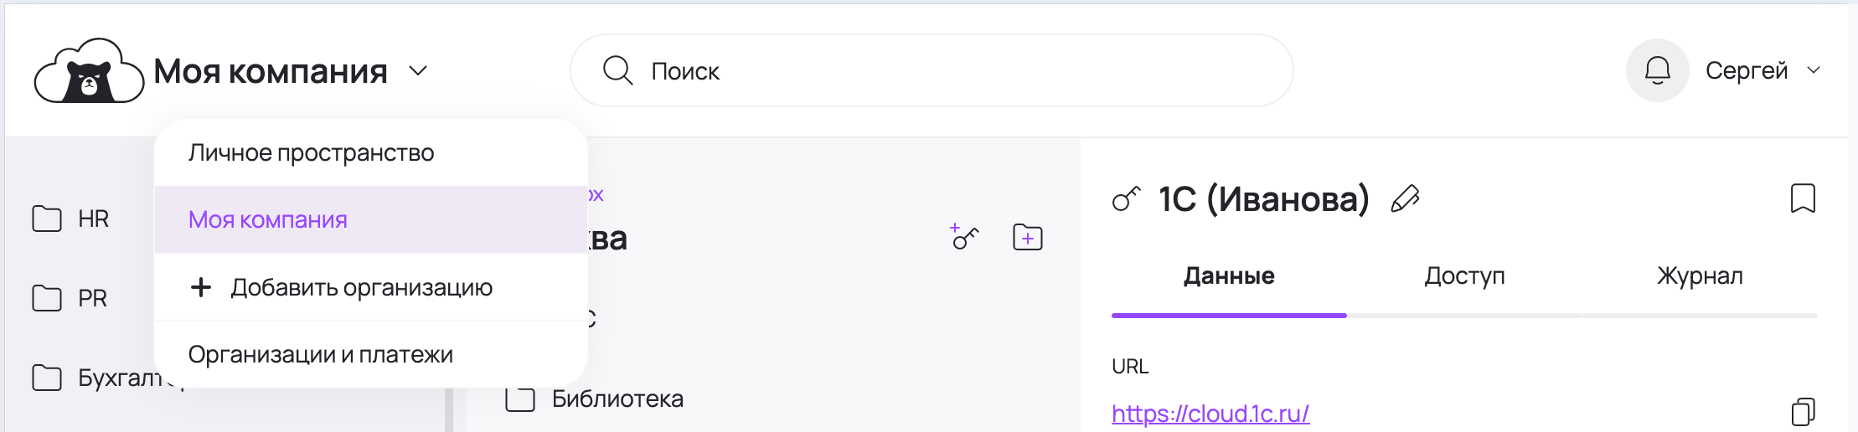Viewport: 1858px width, 432px height.
Task: Switch to the Доступ tab
Action: click(1464, 275)
